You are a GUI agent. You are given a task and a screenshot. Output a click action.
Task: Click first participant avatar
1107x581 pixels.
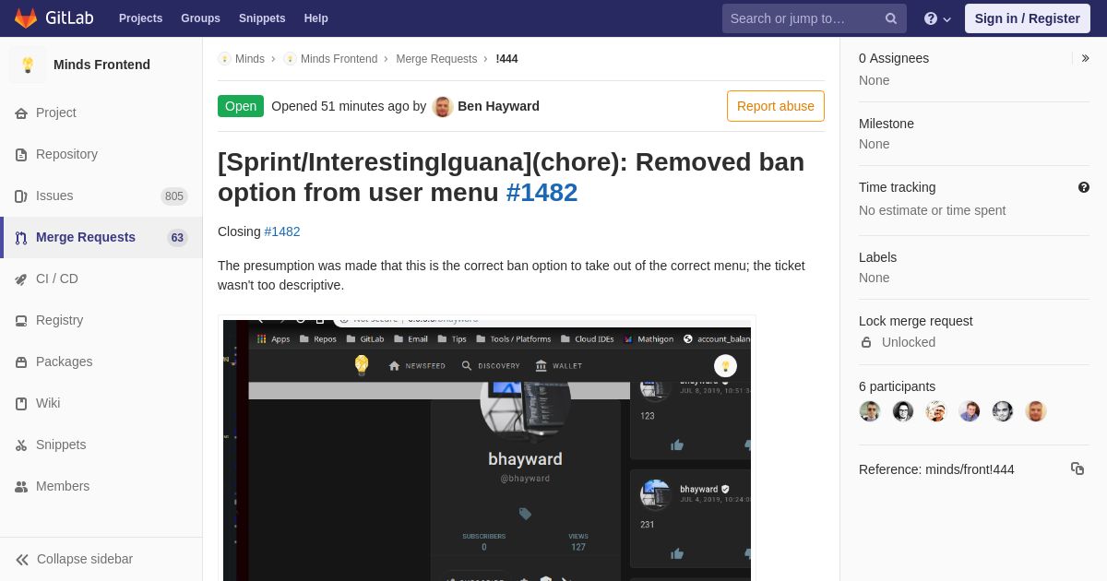click(870, 411)
